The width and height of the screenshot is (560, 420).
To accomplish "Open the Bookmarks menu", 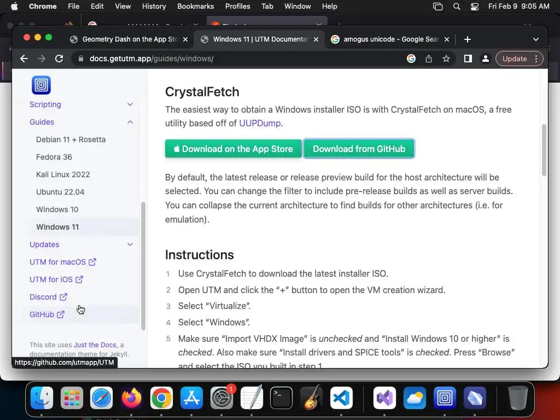I will (x=195, y=7).
